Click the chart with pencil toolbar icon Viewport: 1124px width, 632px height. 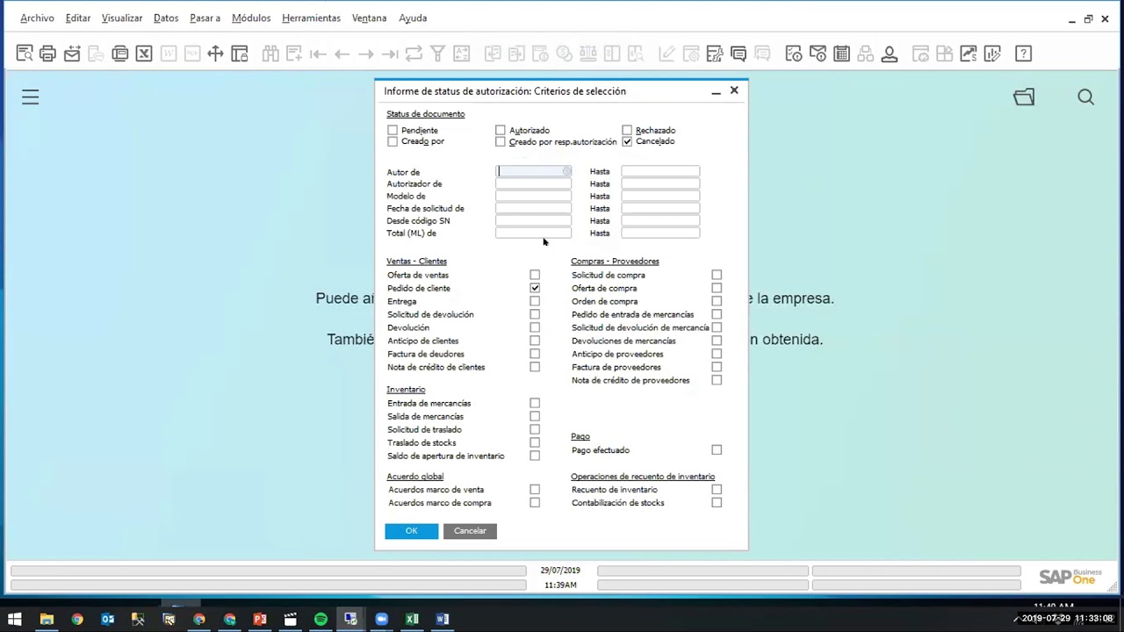click(992, 54)
